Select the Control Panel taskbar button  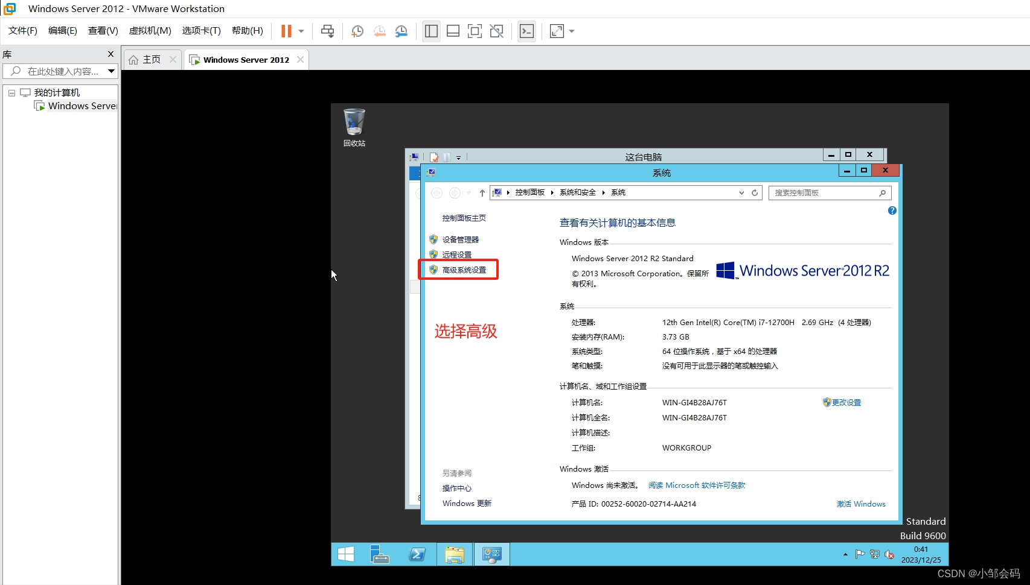coord(492,554)
